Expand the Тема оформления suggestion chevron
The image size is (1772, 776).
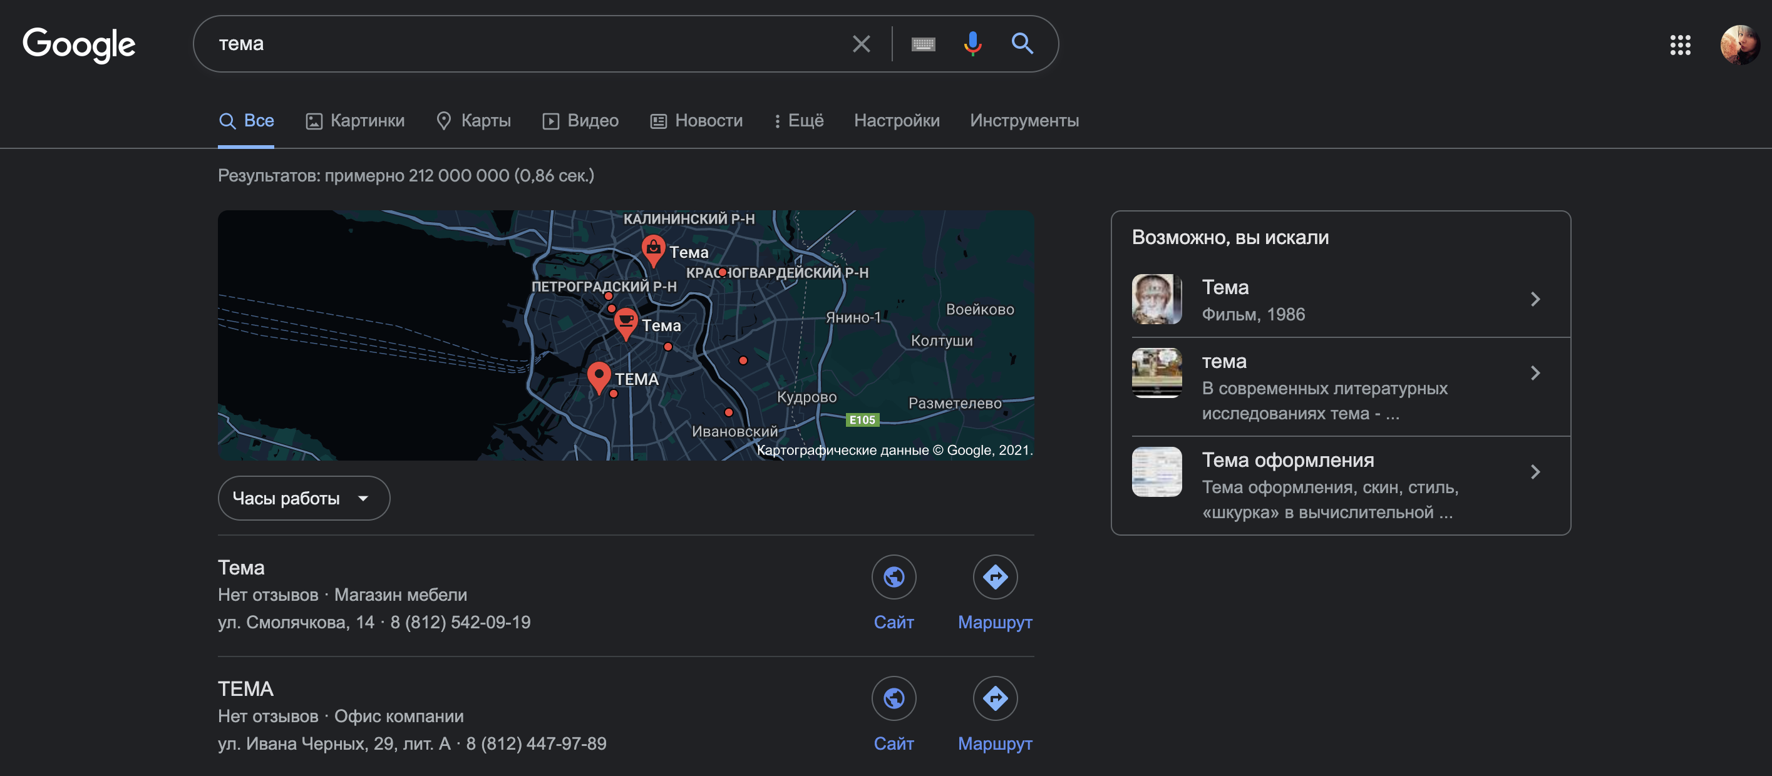pyautogui.click(x=1535, y=472)
